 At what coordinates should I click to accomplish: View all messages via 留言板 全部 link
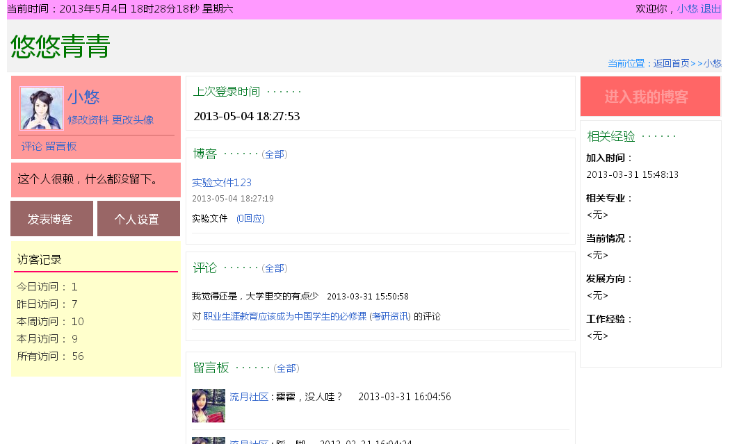tap(286, 368)
